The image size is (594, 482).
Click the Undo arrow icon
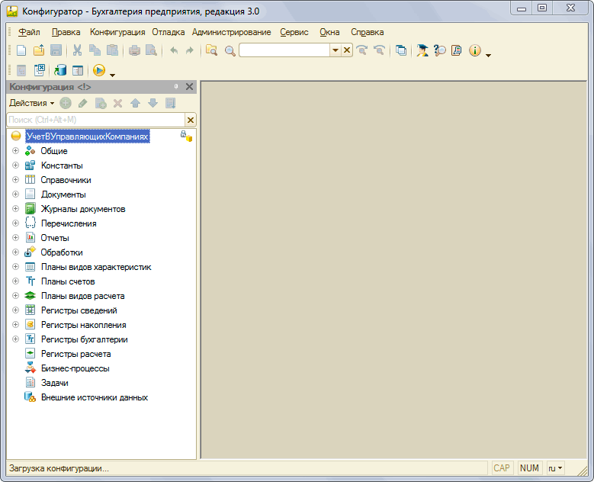click(174, 50)
